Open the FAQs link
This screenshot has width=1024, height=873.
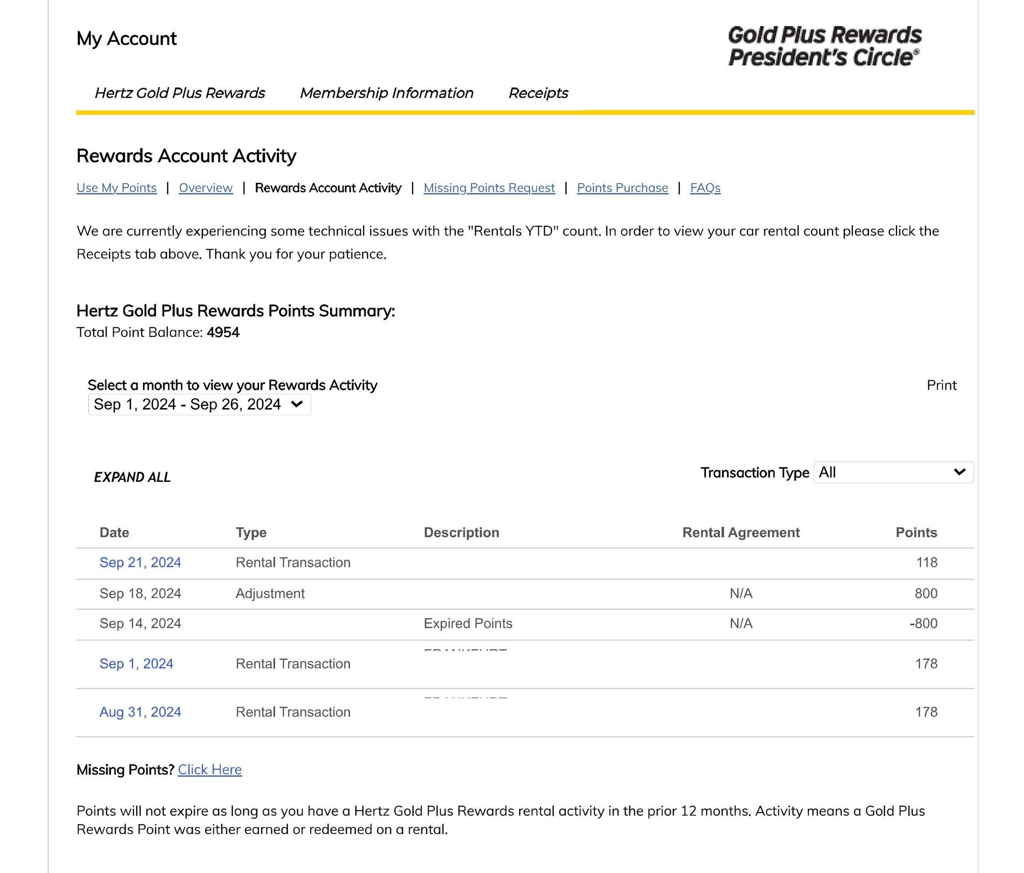click(705, 188)
